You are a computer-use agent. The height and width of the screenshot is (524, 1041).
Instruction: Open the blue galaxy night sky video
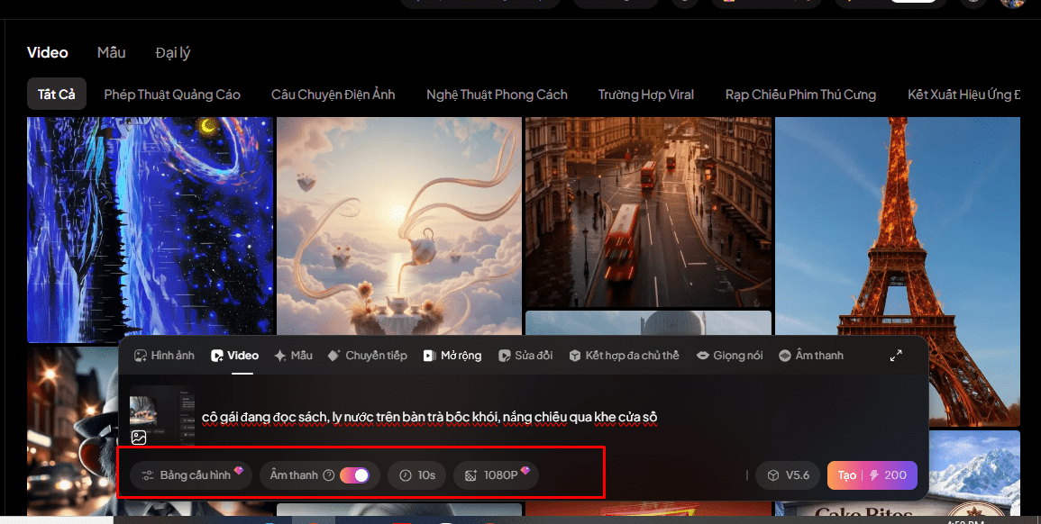150,230
